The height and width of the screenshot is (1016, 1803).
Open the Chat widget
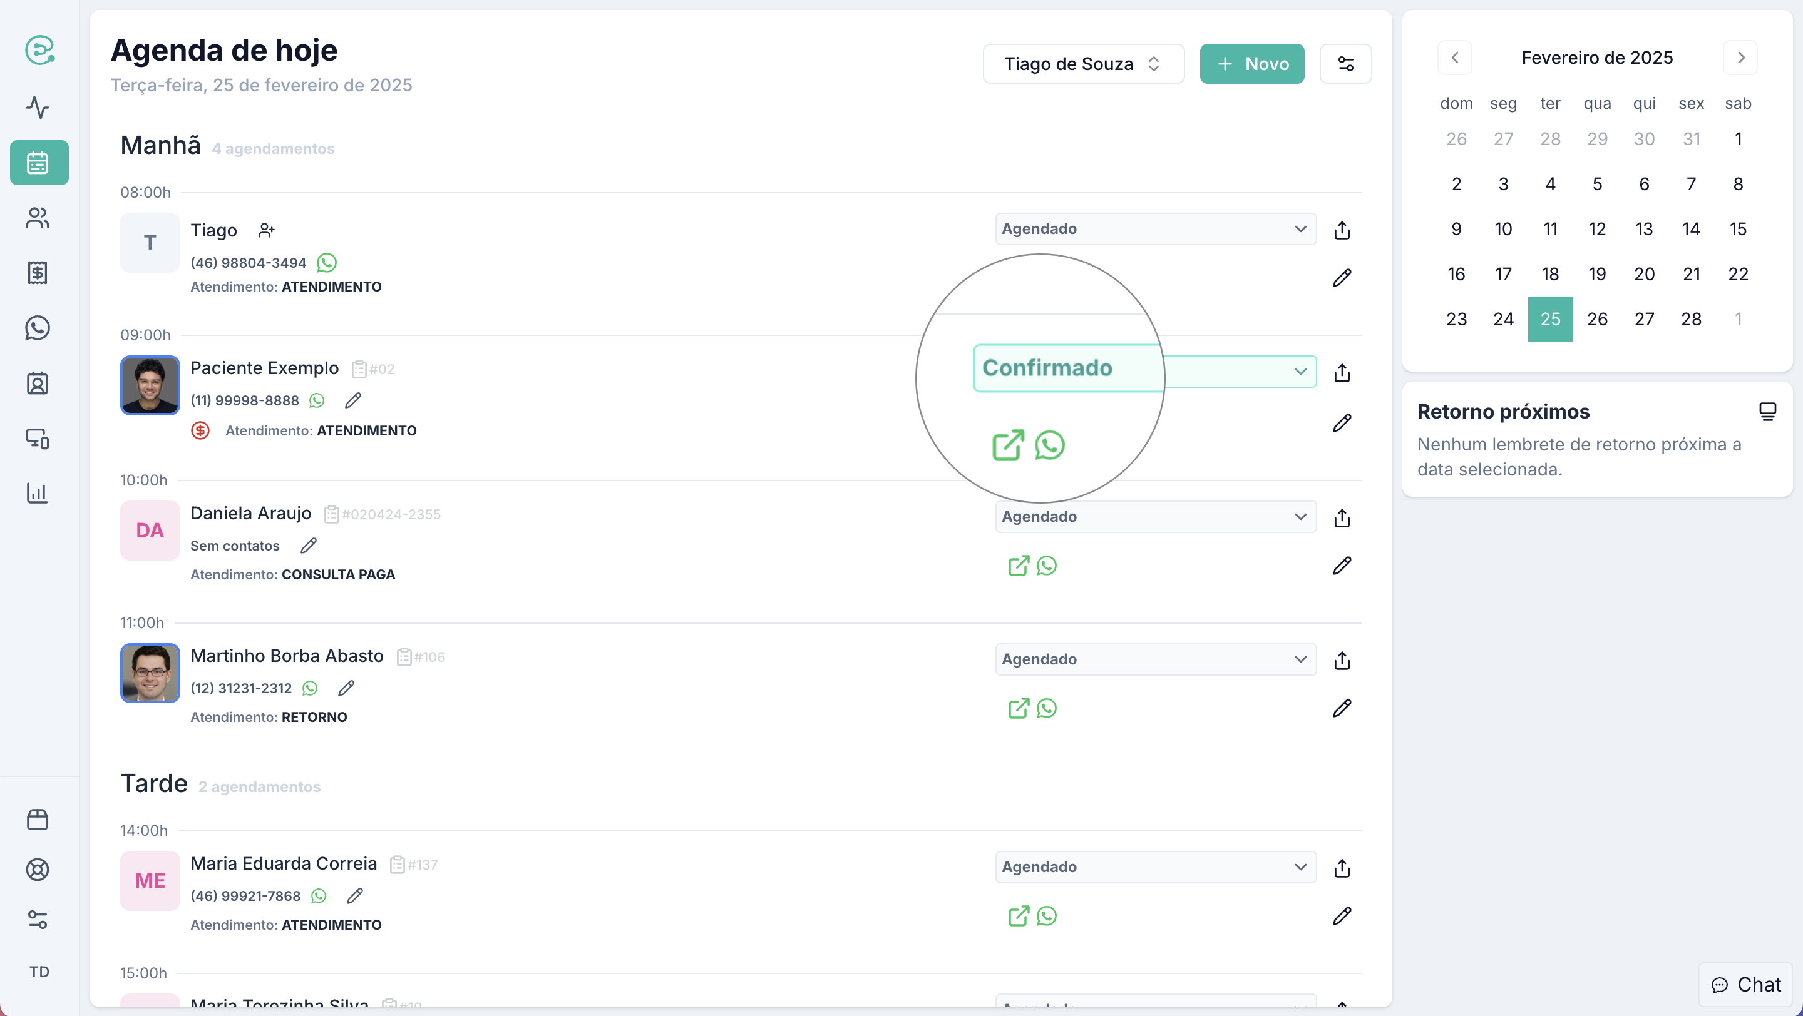point(1745,985)
